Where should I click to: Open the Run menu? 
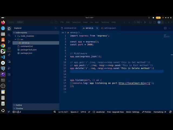coord(97,22)
